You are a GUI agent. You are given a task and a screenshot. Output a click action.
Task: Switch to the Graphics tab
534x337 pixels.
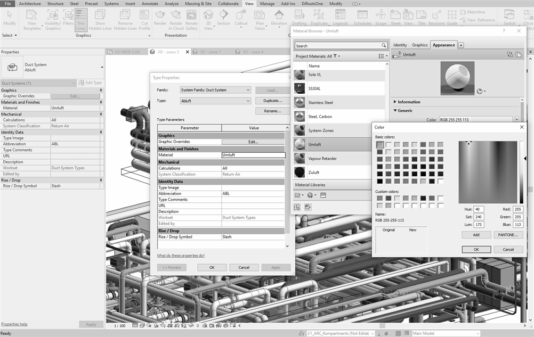419,45
